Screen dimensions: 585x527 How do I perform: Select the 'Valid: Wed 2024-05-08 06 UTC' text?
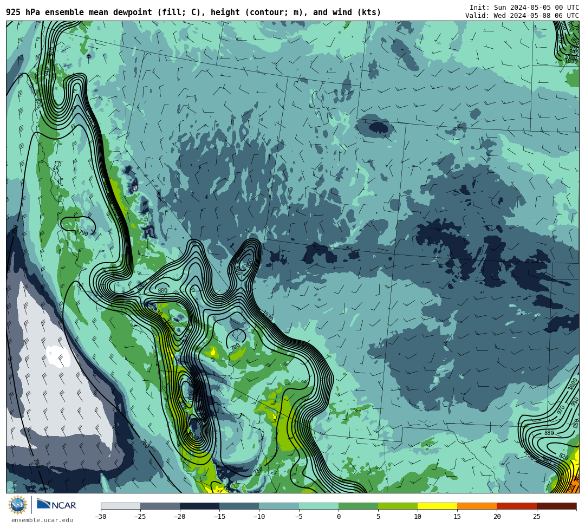coord(522,16)
